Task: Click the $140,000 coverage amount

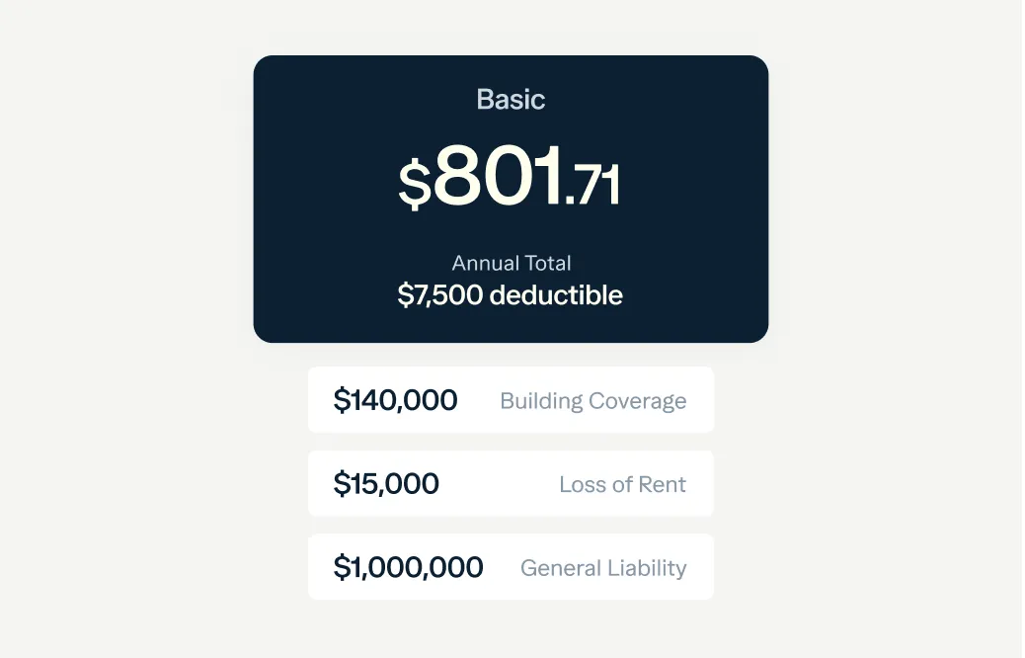Action: click(x=395, y=400)
